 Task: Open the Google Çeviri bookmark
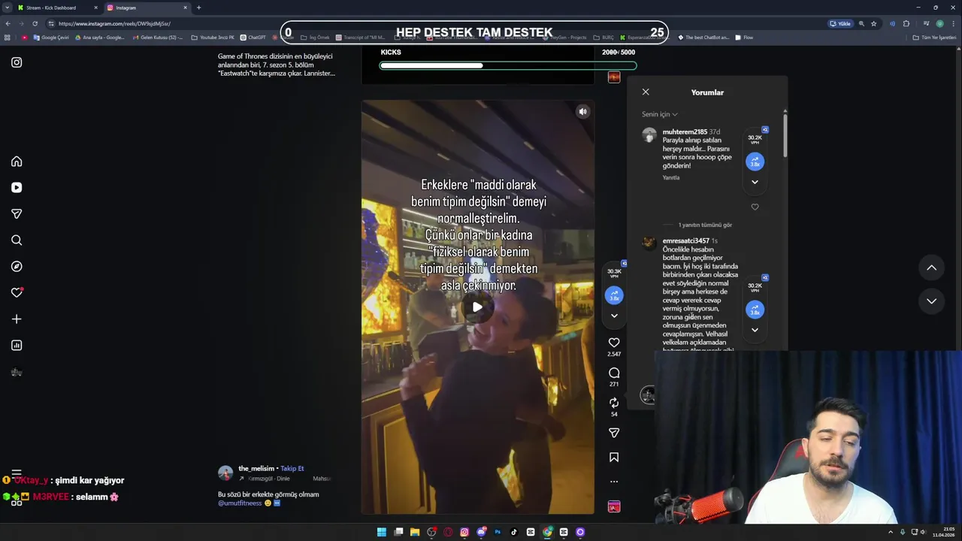[x=51, y=38]
